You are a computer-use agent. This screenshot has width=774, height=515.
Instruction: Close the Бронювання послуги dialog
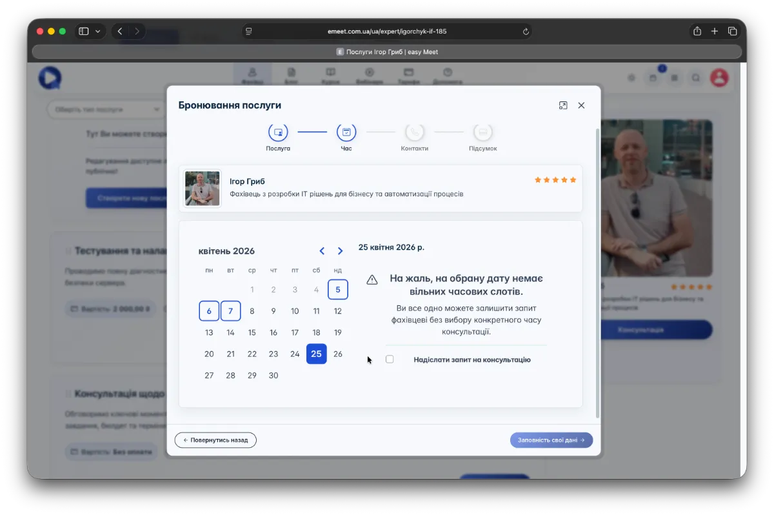[581, 105]
